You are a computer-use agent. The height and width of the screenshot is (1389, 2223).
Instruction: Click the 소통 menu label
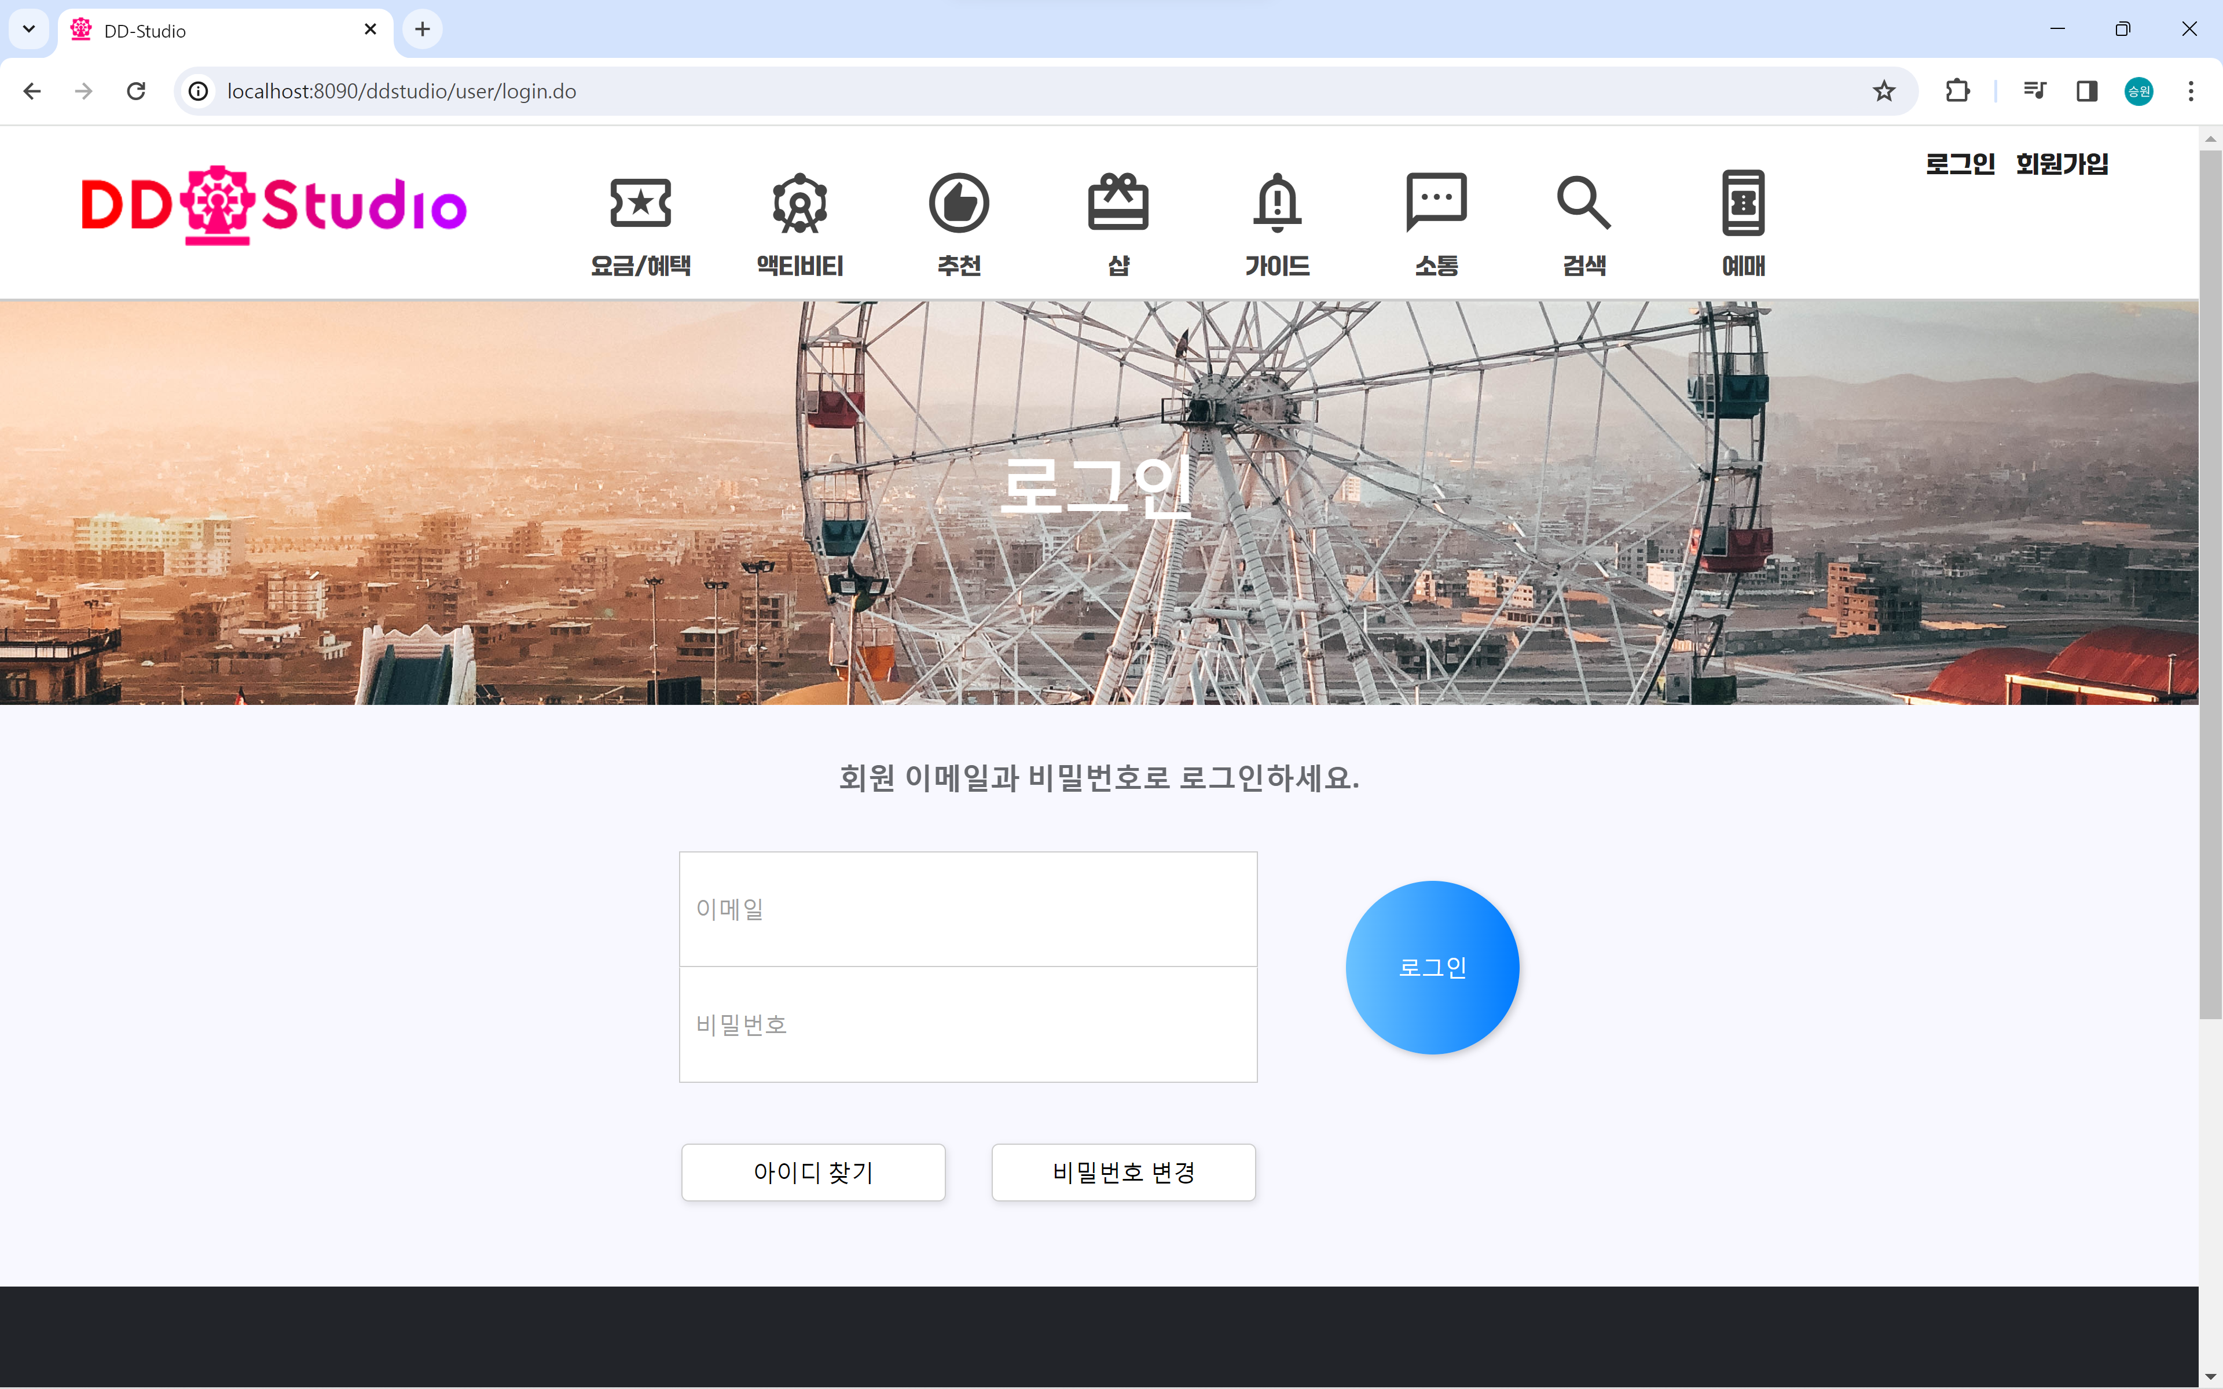point(1437,266)
